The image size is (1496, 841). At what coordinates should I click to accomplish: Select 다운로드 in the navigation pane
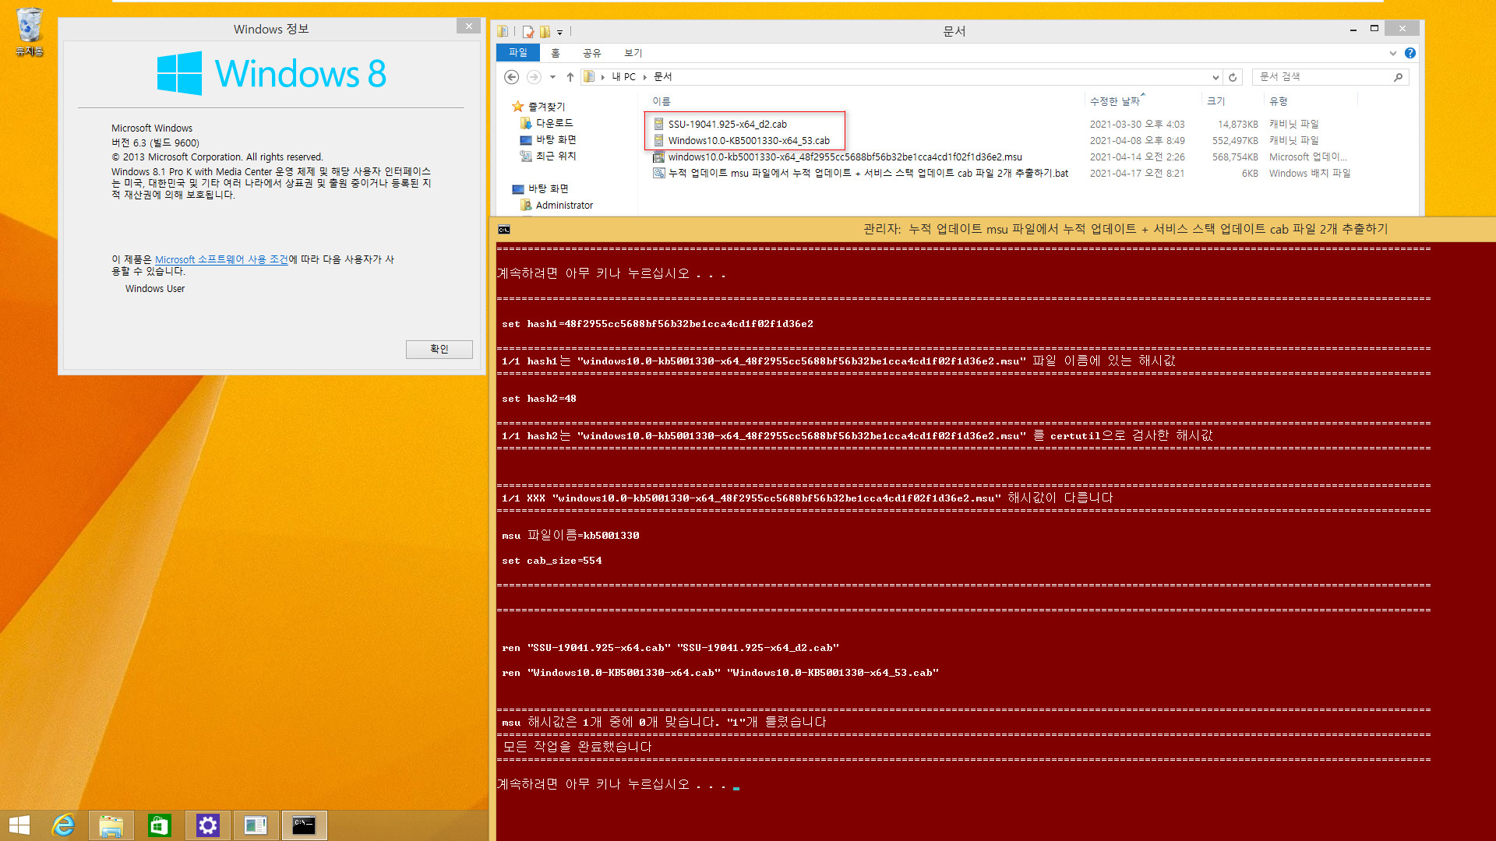[x=555, y=123]
